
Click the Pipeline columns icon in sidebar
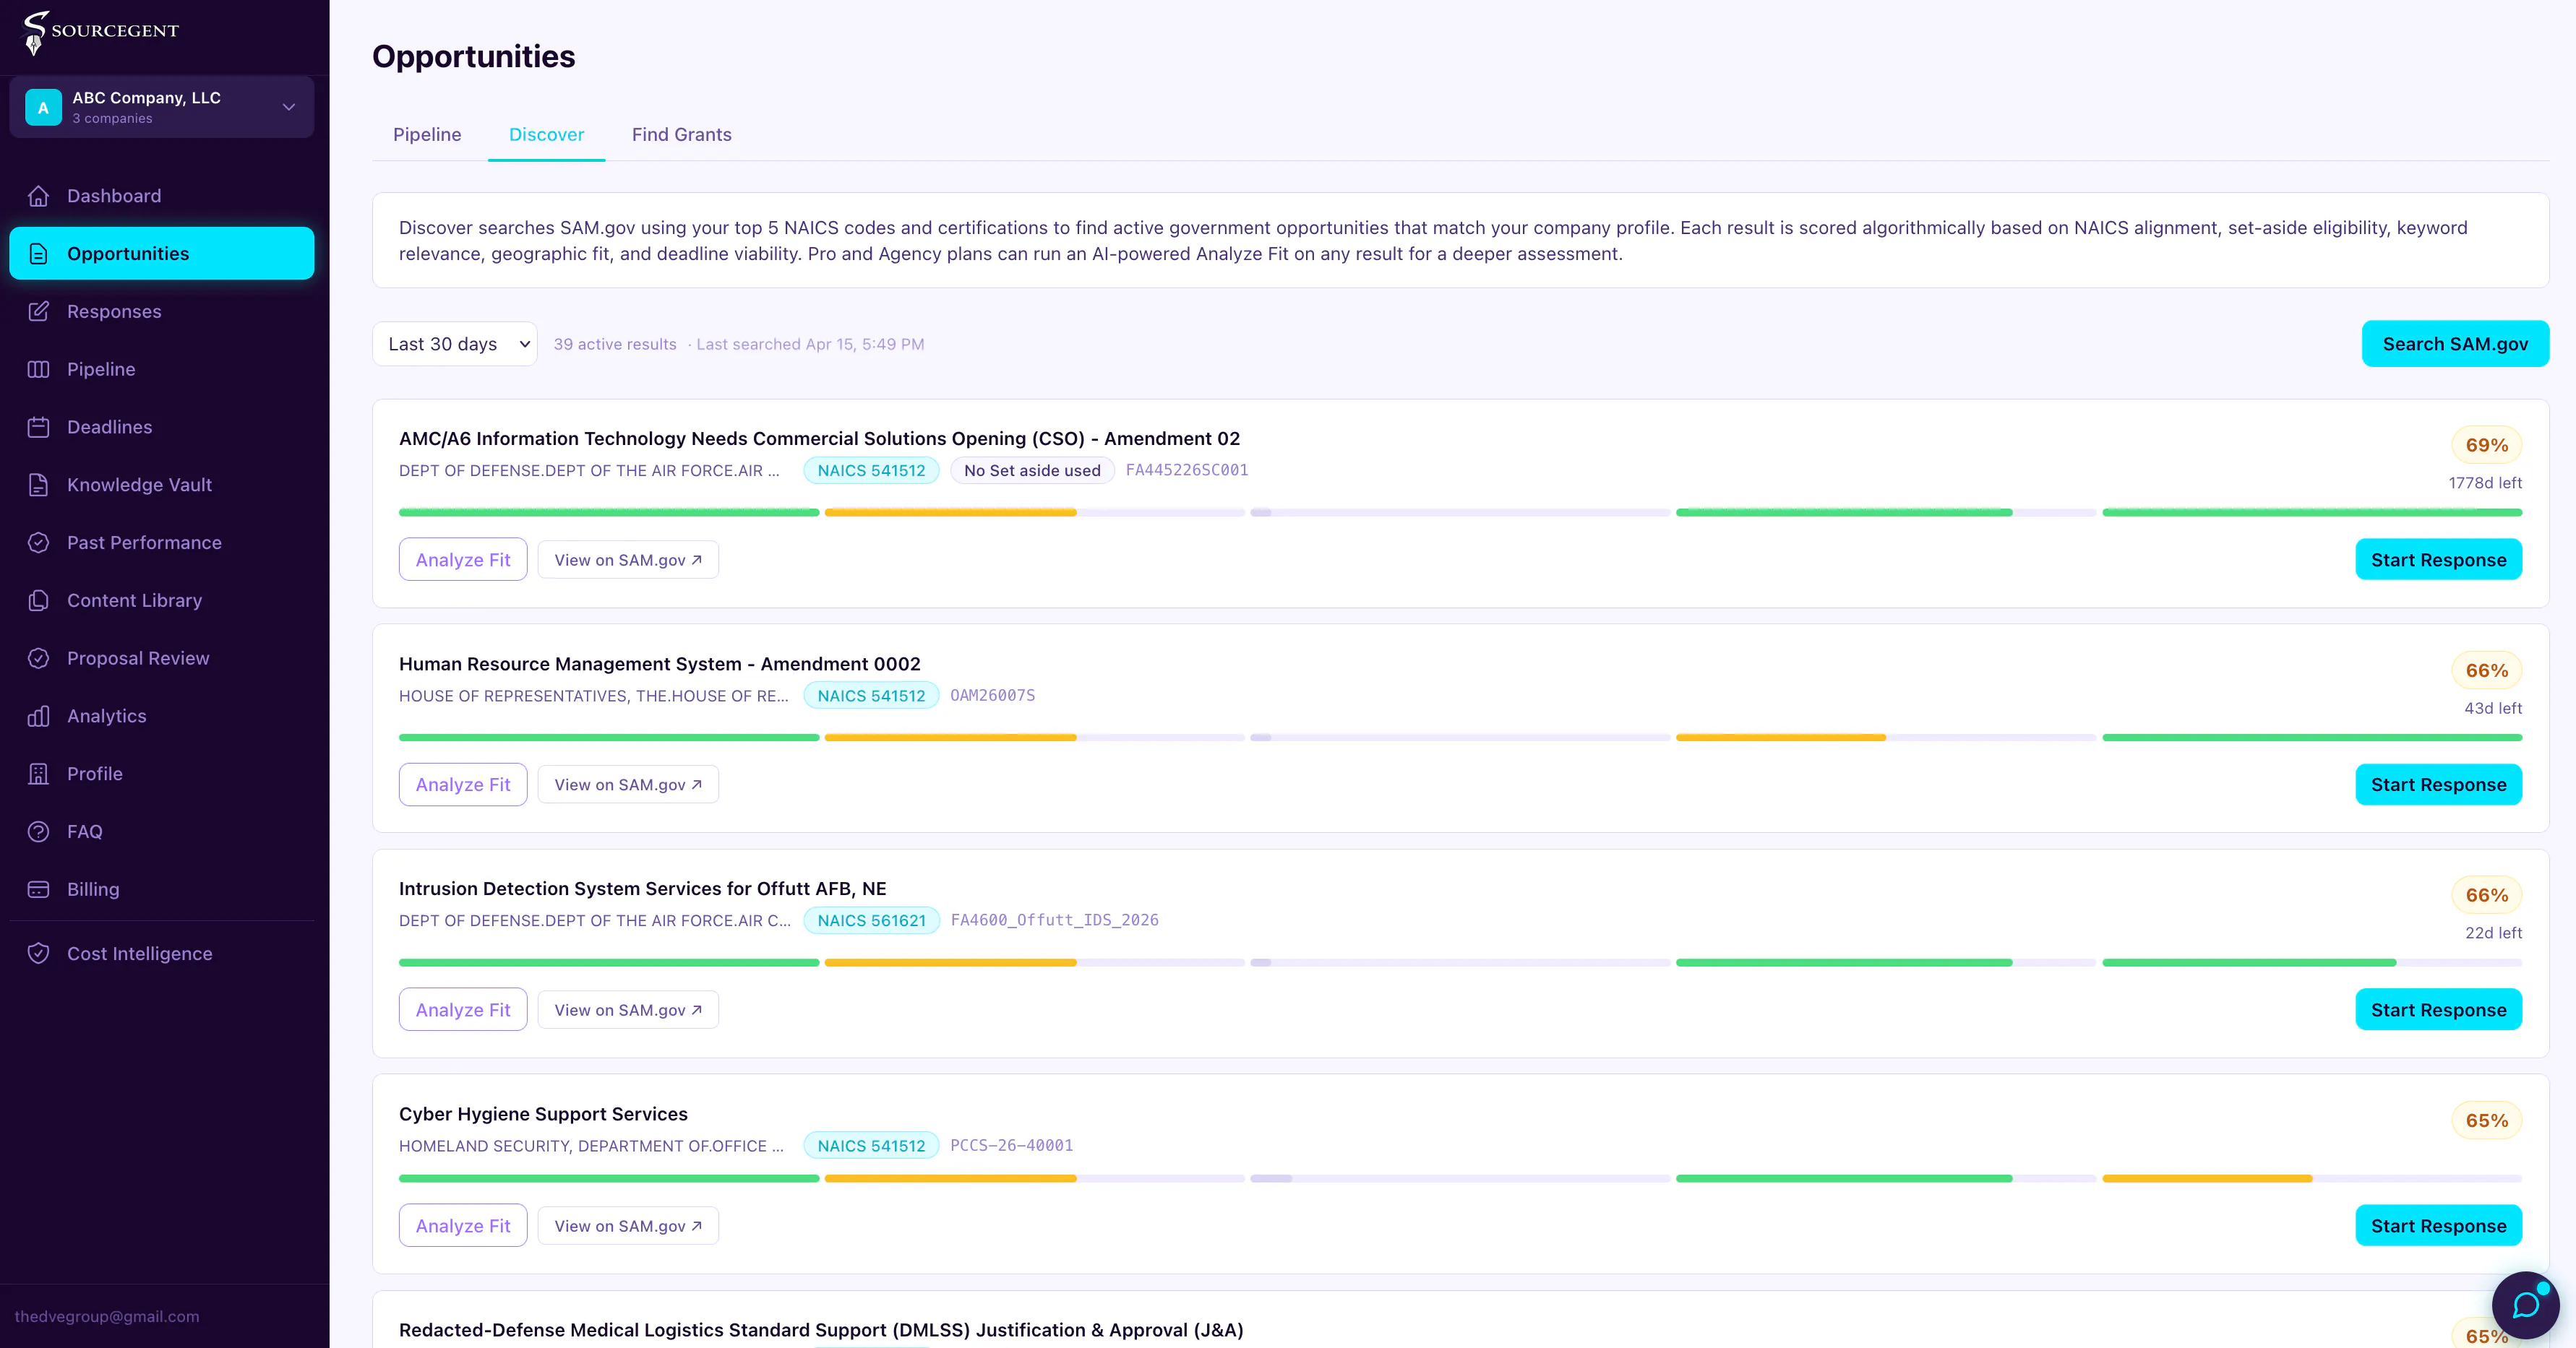point(38,368)
